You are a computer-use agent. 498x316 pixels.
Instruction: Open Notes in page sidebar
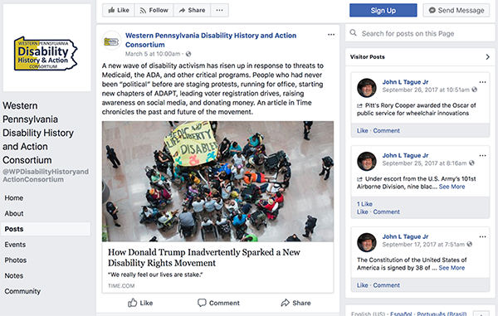click(x=13, y=275)
